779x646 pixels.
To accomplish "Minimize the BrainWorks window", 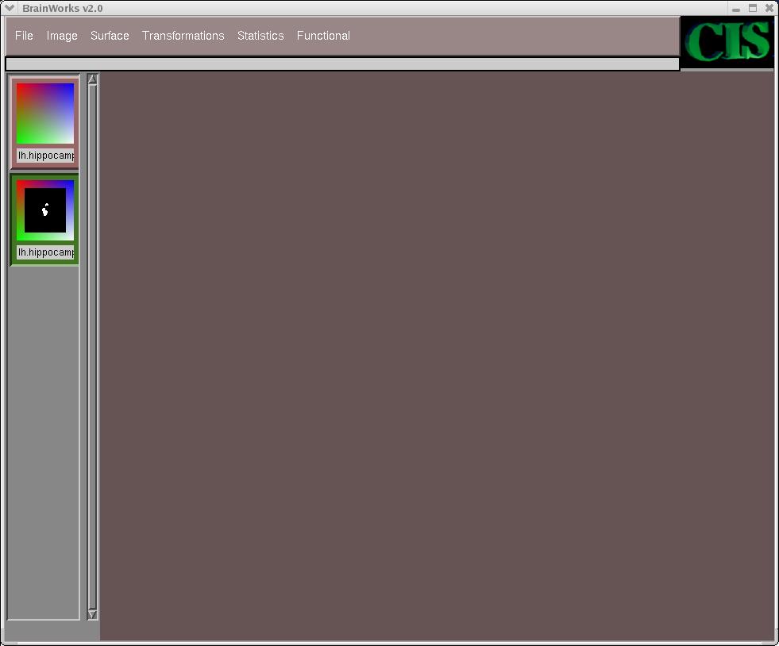I will point(736,9).
